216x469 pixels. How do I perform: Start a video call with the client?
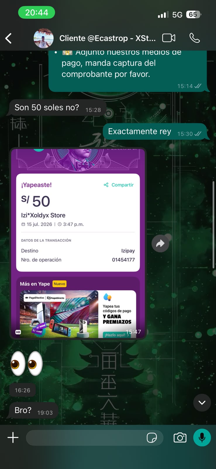pyautogui.click(x=169, y=38)
